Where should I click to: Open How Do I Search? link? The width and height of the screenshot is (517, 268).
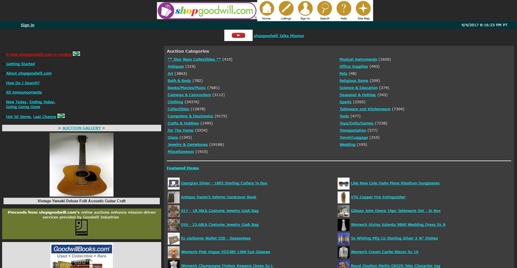[23, 83]
